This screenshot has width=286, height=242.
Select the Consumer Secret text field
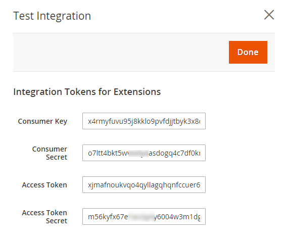pyautogui.click(x=144, y=153)
